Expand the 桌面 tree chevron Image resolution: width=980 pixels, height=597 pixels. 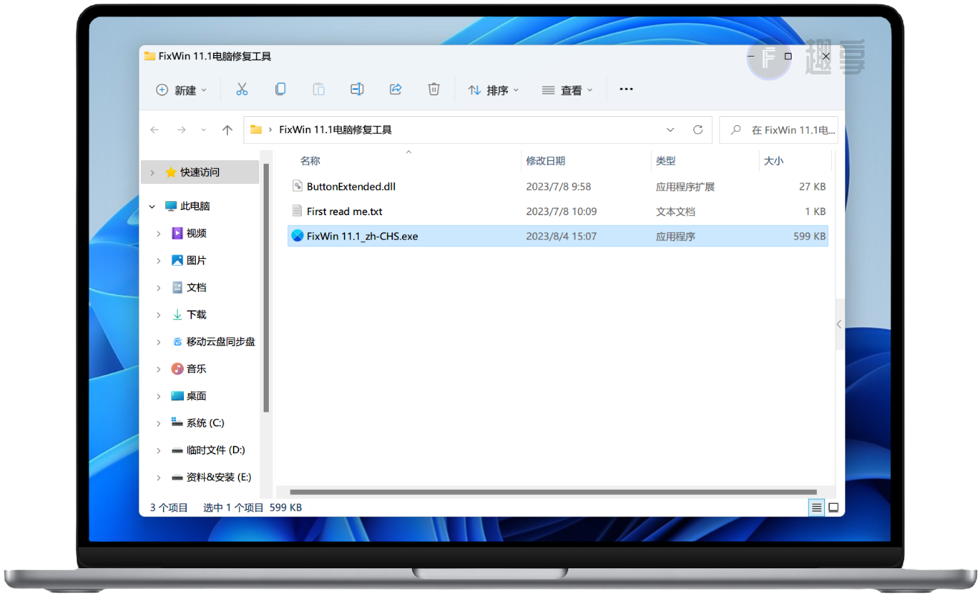pyautogui.click(x=159, y=396)
